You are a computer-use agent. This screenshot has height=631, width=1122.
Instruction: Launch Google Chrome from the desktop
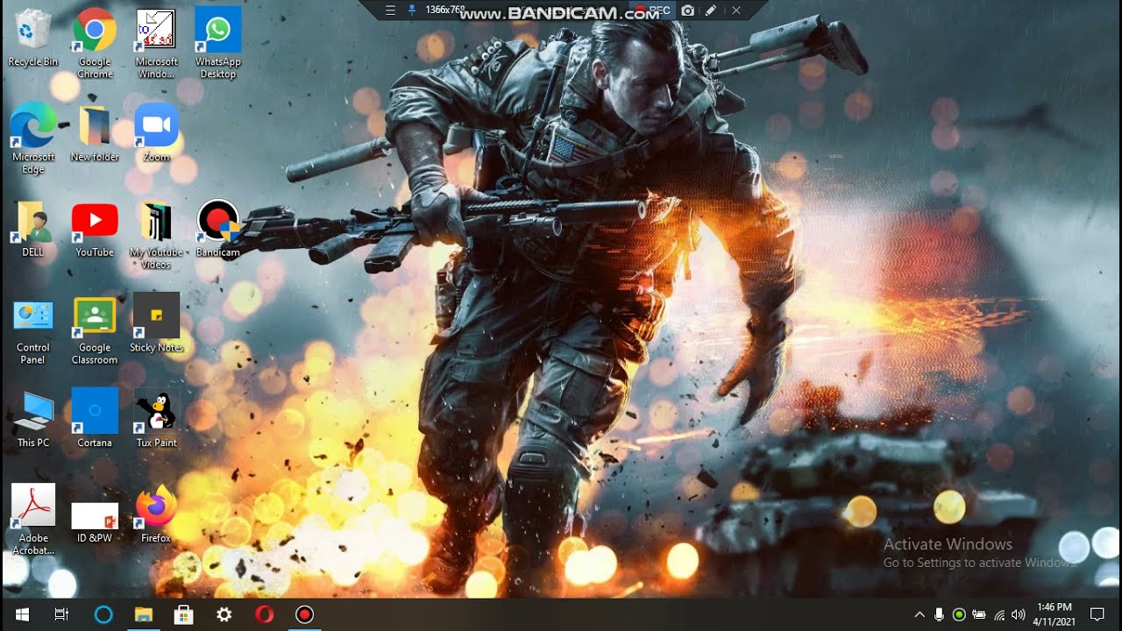(x=95, y=44)
